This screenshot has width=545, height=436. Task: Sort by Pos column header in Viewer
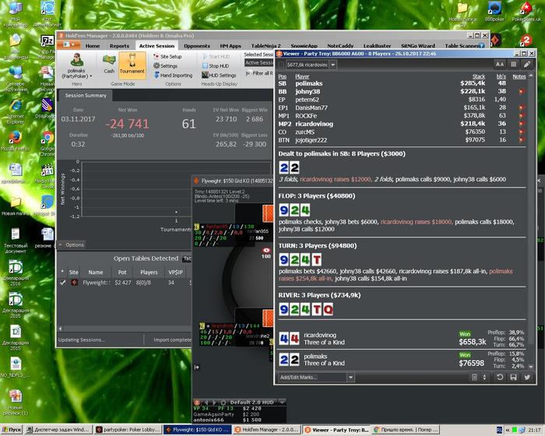click(x=282, y=76)
